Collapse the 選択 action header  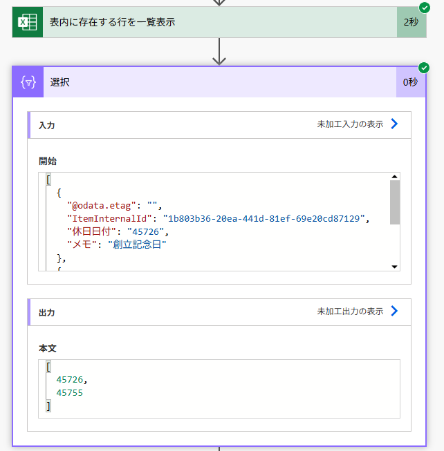[219, 83]
